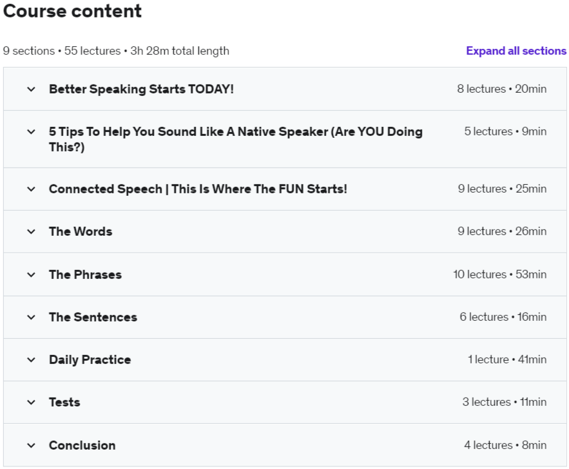Click the Tests section title
Image resolution: width=569 pixels, height=469 pixels.
[x=64, y=402]
